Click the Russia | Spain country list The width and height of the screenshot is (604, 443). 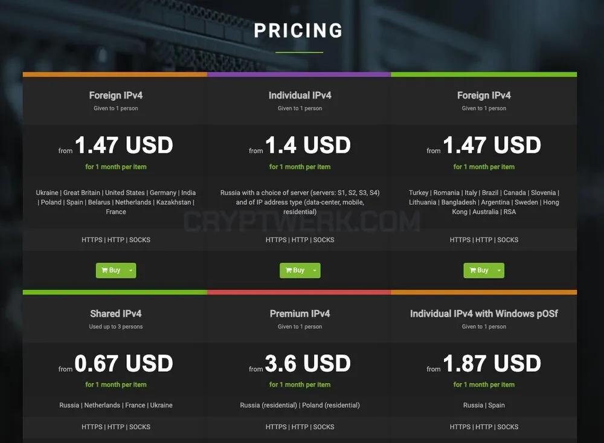click(484, 405)
